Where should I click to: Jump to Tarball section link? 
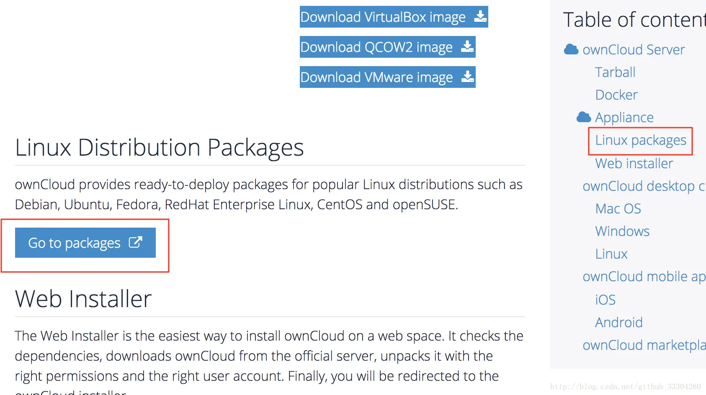coord(615,72)
